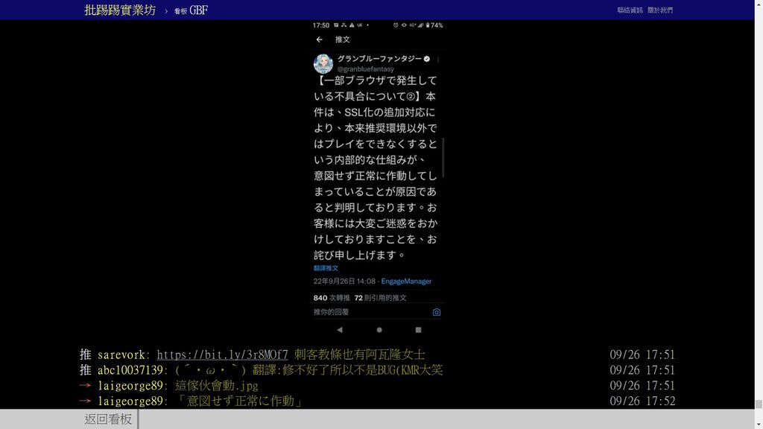The image size is (763, 429).
Task: Tap the Android back triangle navigation button
Action: click(x=340, y=330)
